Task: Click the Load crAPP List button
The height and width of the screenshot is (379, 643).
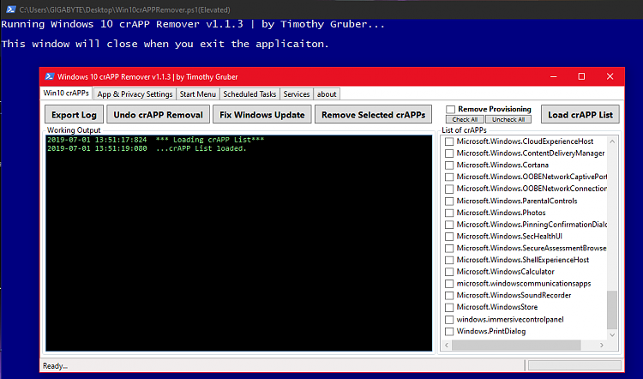Action: [x=580, y=114]
